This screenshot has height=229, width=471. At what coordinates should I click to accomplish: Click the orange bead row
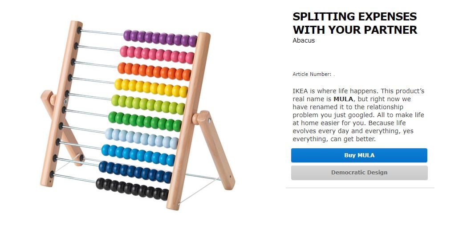point(154,71)
